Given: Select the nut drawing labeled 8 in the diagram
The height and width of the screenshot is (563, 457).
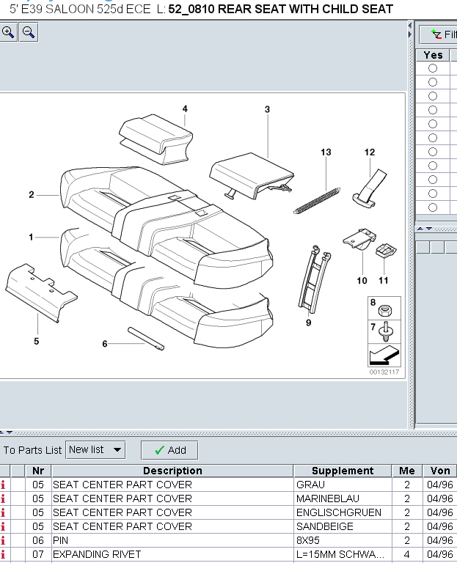Looking at the screenshot, I should pyautogui.click(x=385, y=310).
